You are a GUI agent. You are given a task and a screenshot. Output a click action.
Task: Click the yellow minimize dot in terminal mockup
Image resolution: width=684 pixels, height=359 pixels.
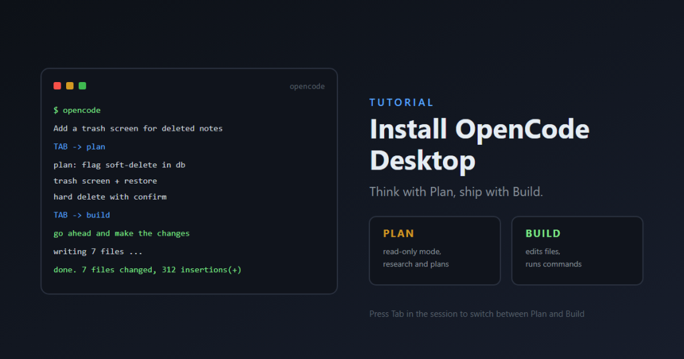69,86
